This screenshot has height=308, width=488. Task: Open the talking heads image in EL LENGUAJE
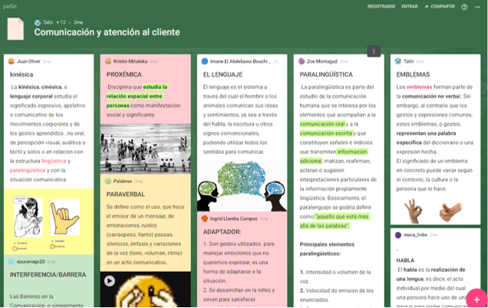point(242,186)
